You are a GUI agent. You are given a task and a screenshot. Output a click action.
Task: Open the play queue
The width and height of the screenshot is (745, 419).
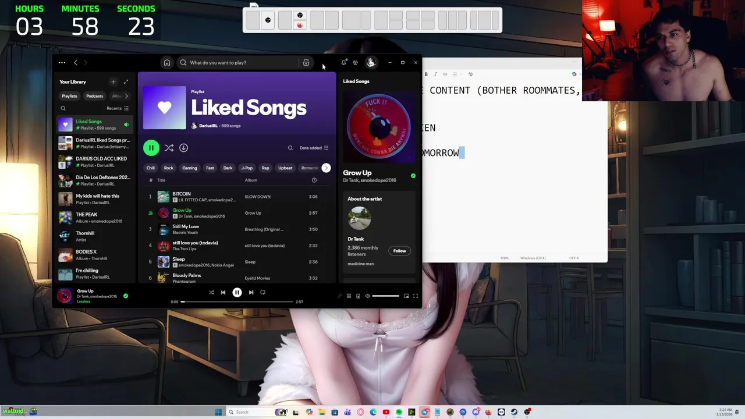click(349, 296)
